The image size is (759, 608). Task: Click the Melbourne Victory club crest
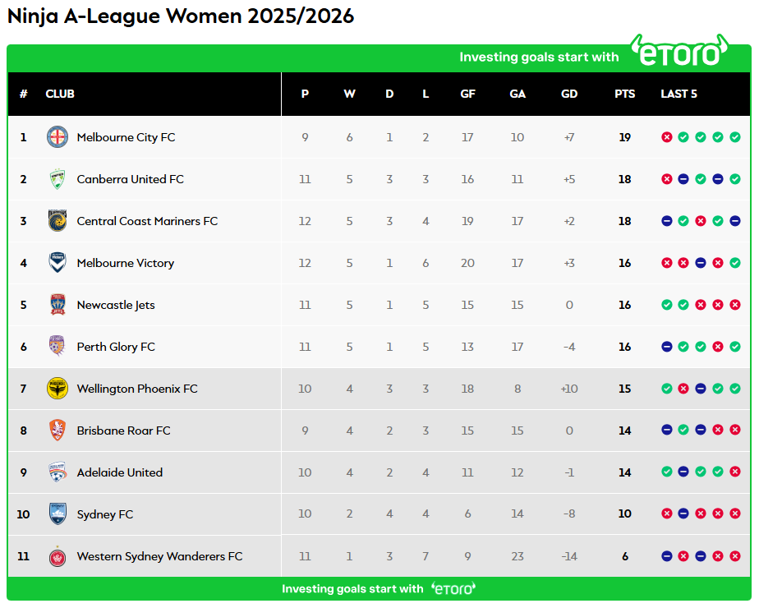[57, 263]
